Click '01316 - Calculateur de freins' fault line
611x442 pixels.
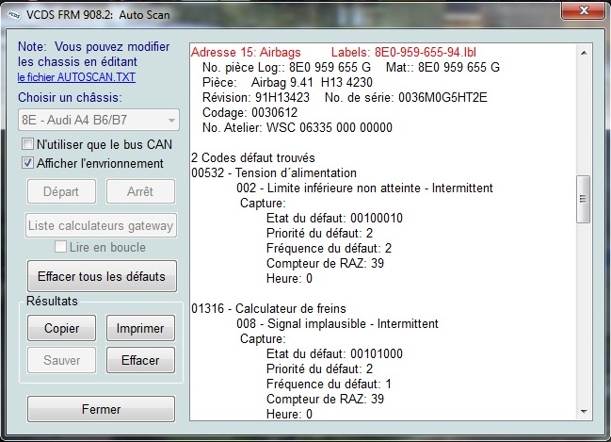point(268,308)
